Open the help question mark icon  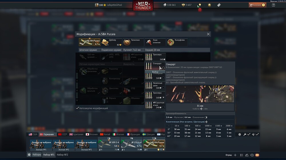point(273,5)
